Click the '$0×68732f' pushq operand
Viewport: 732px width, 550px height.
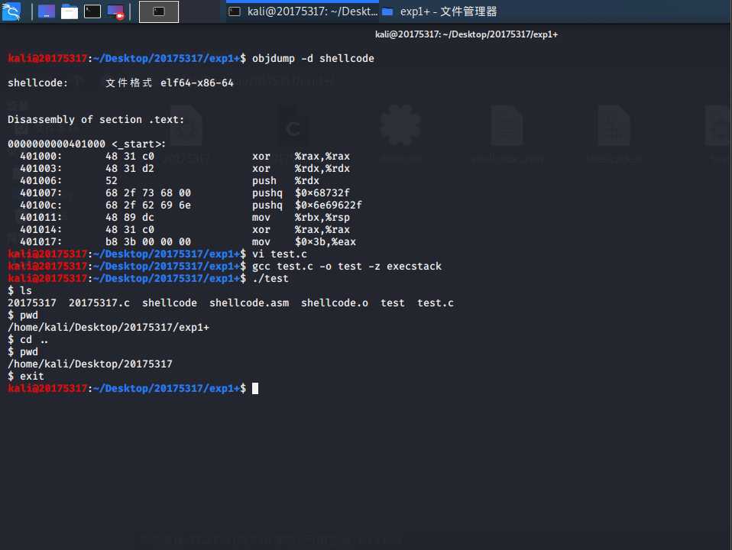pos(322,192)
